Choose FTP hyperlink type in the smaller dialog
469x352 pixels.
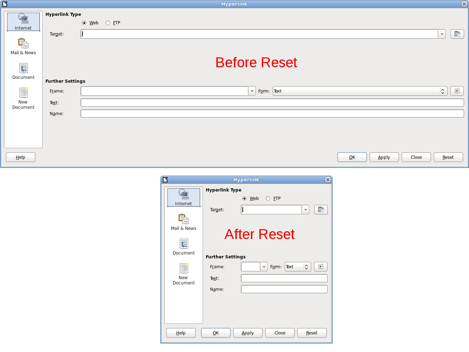pyautogui.click(x=268, y=199)
